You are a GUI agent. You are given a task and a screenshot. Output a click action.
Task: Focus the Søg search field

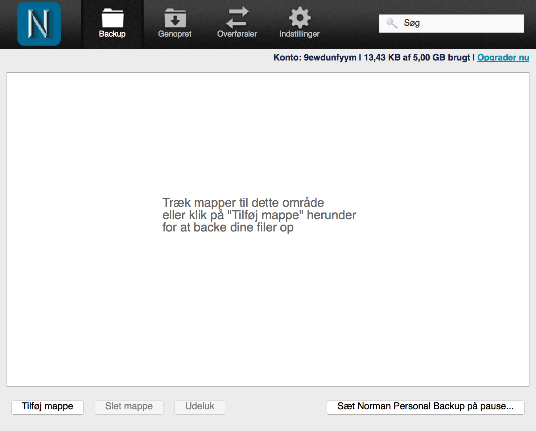(452, 24)
